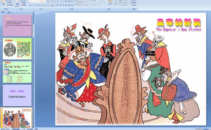The image size is (211, 130).
Task: Click the Font Color button
Action: tap(52, 5)
